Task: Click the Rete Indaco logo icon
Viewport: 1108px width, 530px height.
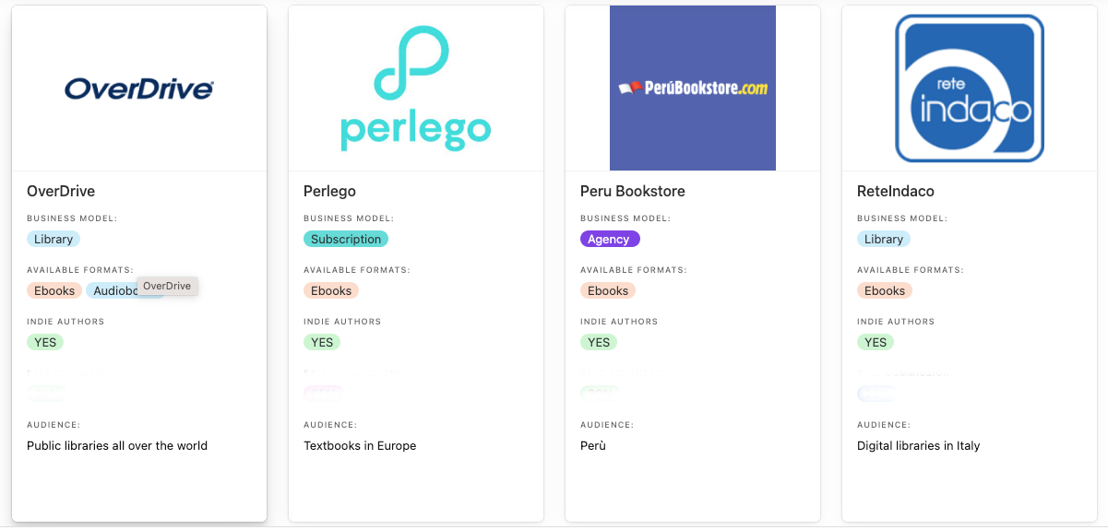Action: [x=970, y=88]
